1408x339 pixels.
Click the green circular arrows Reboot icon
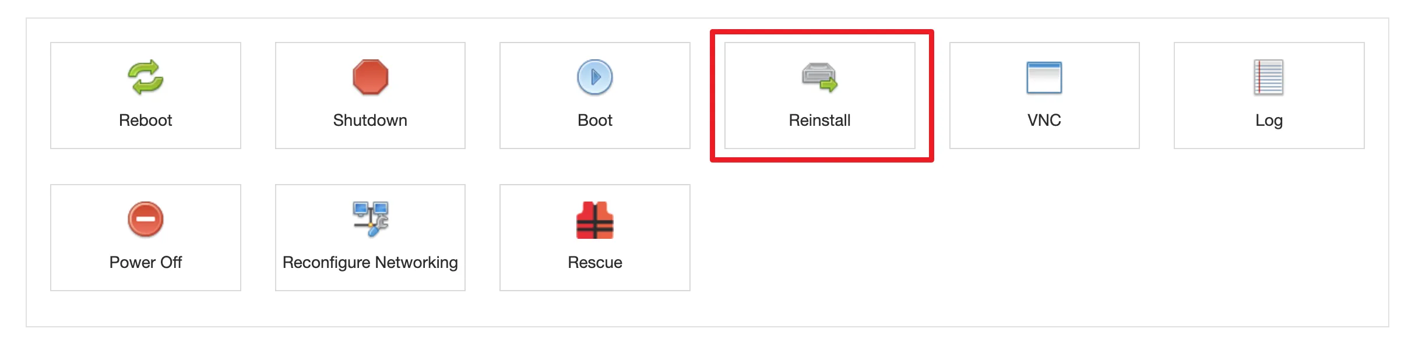coord(145,77)
